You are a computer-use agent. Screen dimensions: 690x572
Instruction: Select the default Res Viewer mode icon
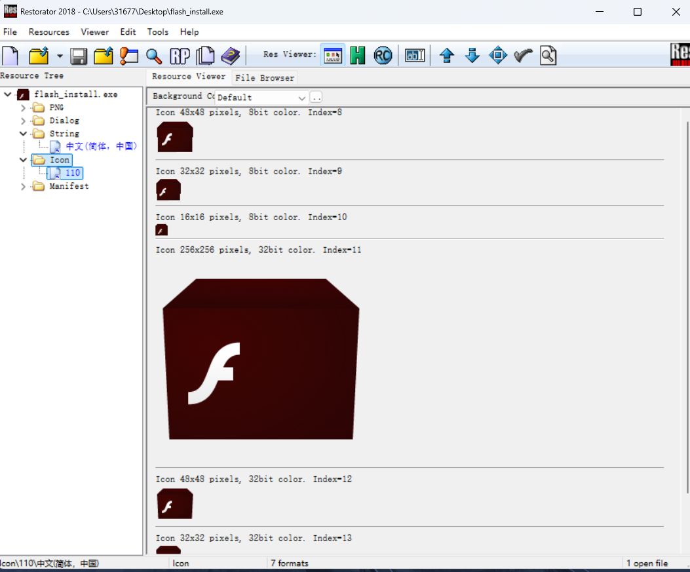[x=333, y=56]
